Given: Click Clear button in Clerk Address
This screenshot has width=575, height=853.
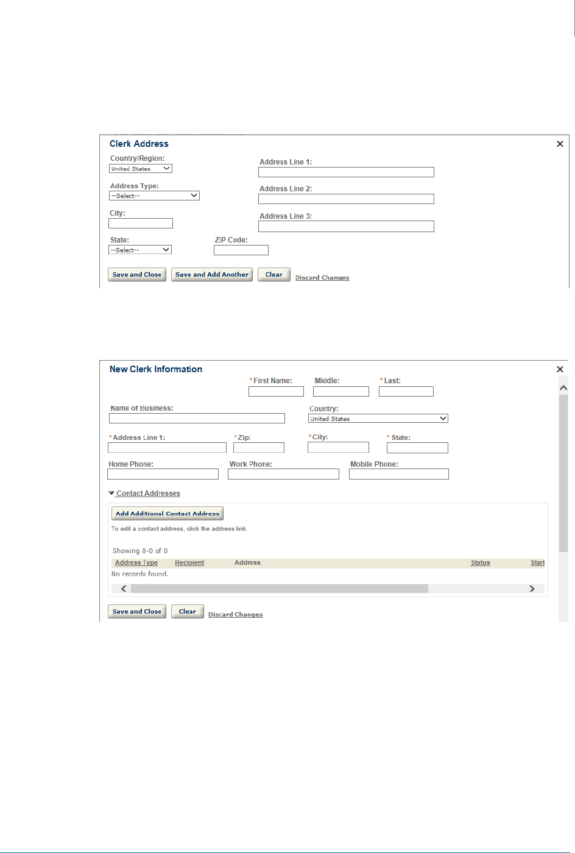Looking at the screenshot, I should point(274,275).
